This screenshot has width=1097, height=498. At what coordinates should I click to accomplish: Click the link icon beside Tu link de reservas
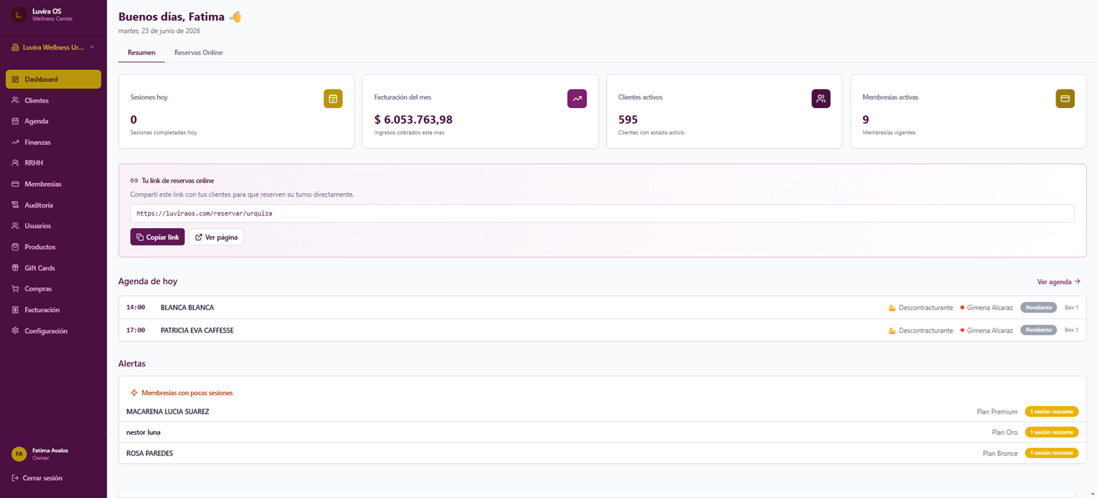[134, 181]
